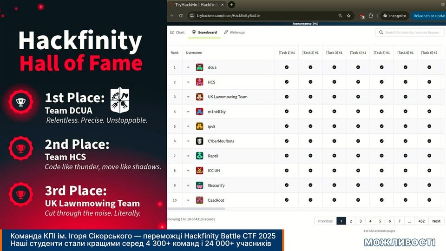Expand the UK Lawnmowing Team row
Image resolution: width=446 pixels, height=251 pixels.
pyautogui.click(x=188, y=97)
